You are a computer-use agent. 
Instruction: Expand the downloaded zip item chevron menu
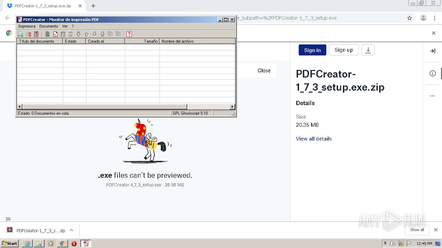[71, 230]
